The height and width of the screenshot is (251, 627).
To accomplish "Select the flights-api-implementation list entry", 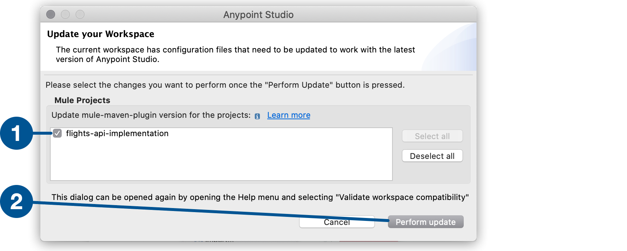I will pyautogui.click(x=117, y=134).
